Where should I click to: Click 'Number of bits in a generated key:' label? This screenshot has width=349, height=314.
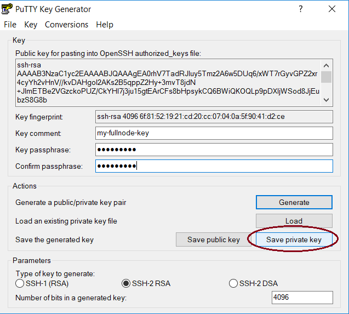click(71, 298)
